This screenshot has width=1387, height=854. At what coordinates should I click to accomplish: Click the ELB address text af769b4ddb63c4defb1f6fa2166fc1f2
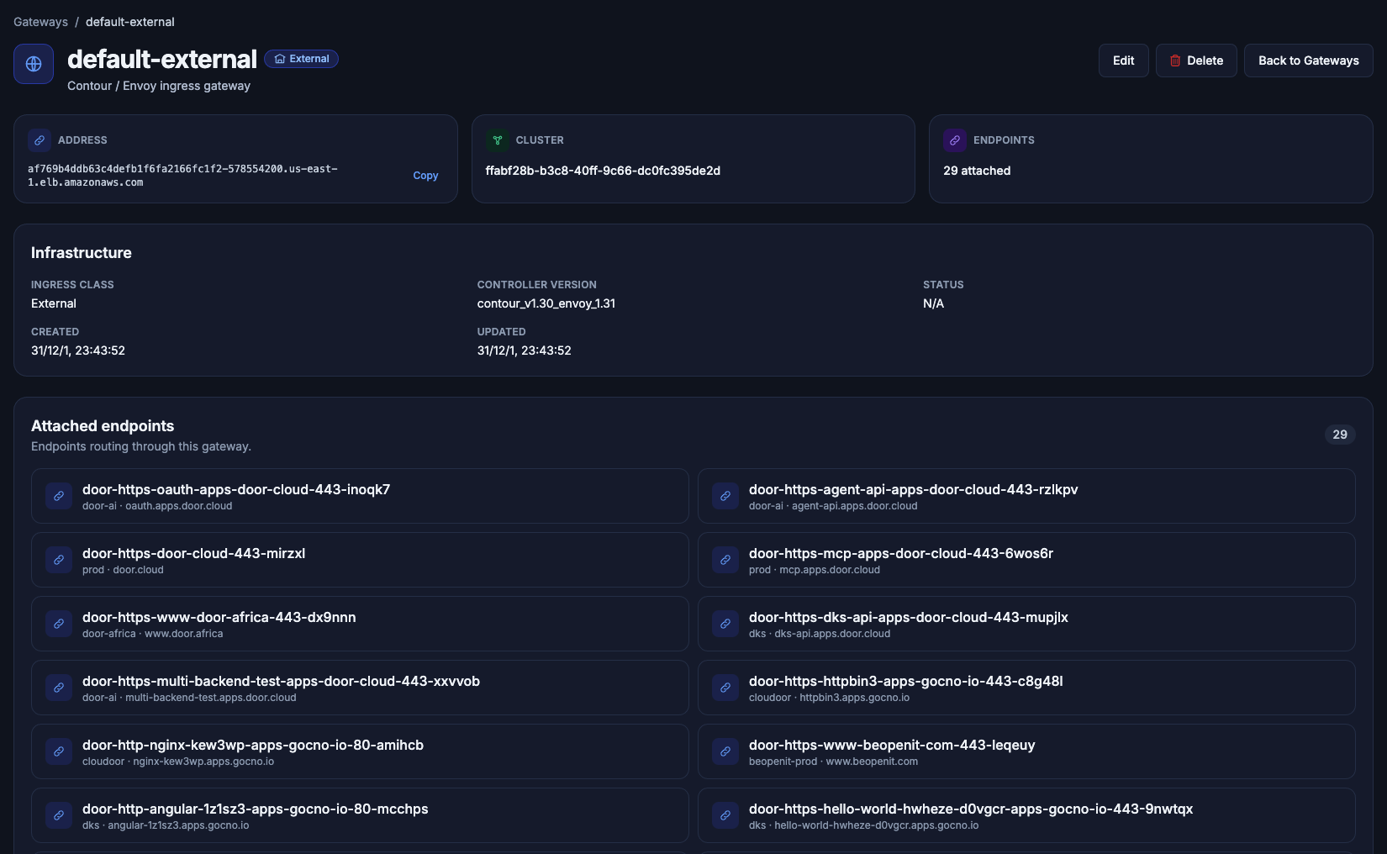point(182,176)
